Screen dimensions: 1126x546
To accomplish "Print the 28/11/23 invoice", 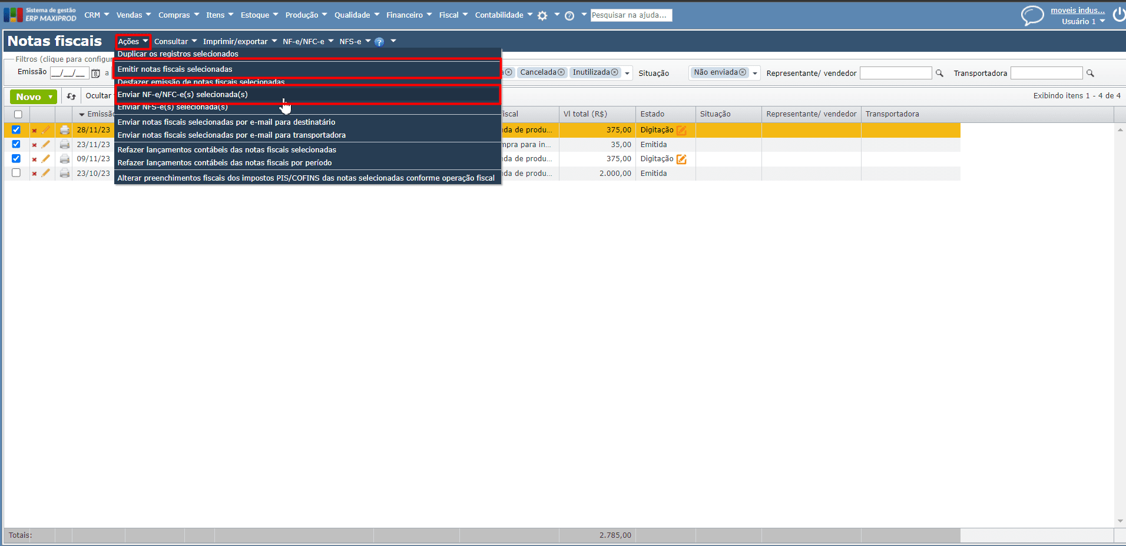I will tap(65, 130).
